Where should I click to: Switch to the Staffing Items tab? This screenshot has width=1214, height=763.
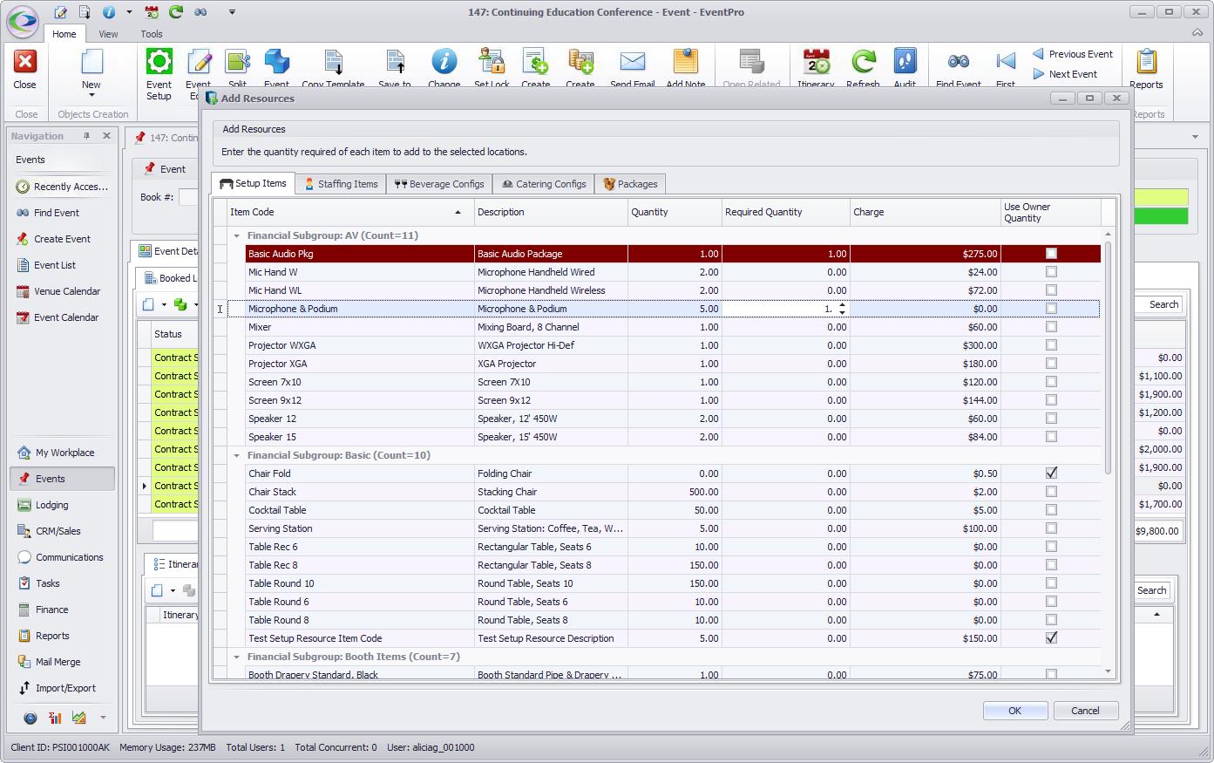click(x=341, y=184)
